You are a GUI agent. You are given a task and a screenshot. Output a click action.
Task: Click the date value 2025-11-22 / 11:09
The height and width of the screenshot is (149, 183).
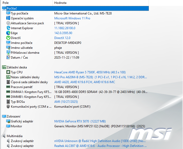point(67,58)
